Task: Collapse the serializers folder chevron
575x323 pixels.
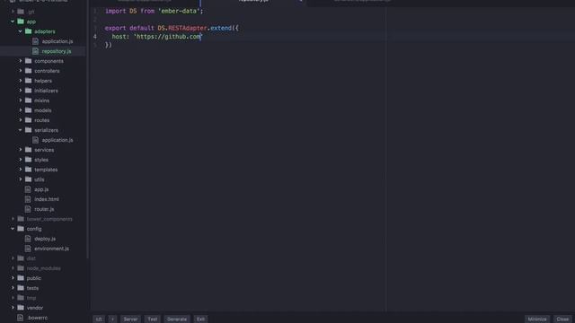Action: pos(20,130)
